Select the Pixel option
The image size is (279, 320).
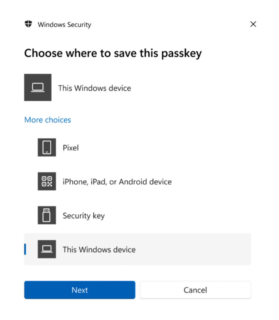click(70, 147)
